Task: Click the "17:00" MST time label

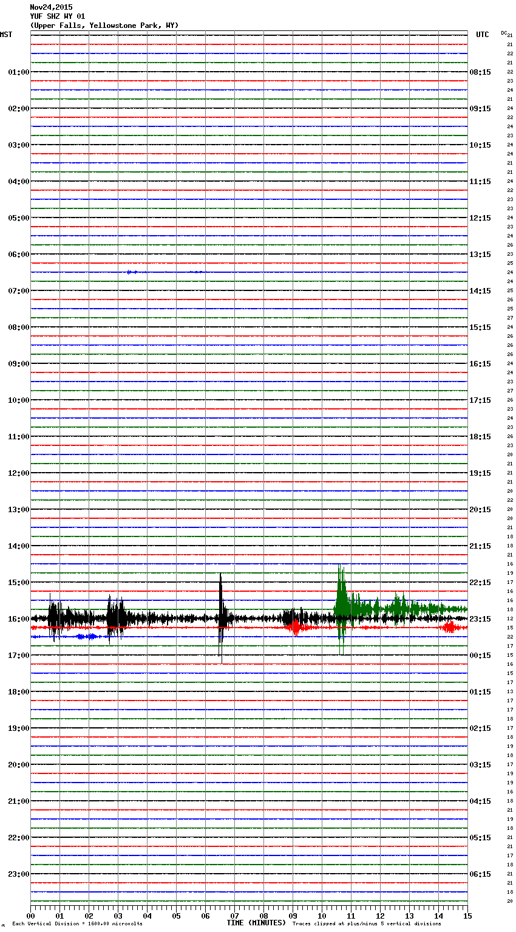Action: (x=19, y=656)
